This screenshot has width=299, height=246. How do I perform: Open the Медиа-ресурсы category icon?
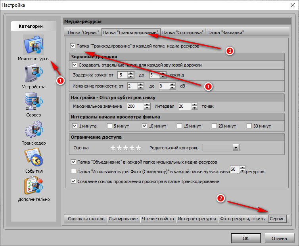tap(33, 45)
